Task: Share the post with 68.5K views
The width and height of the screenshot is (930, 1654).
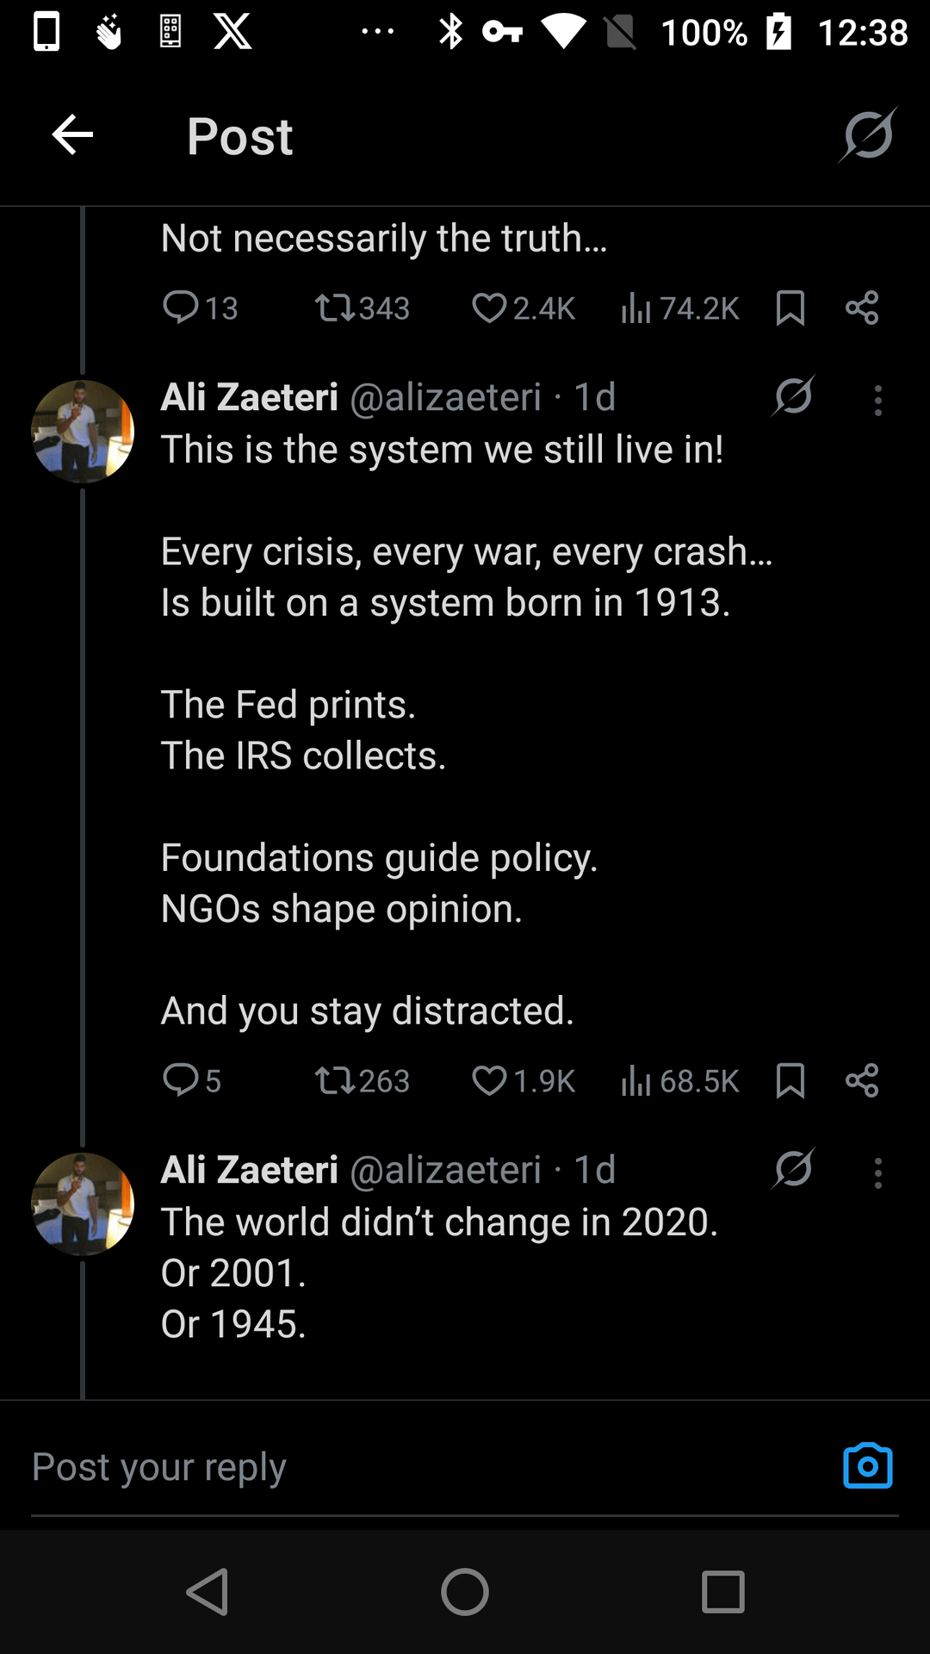Action: coord(862,1080)
